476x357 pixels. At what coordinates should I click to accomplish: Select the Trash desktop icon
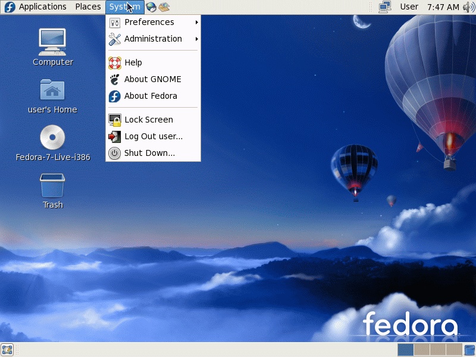[52, 191]
